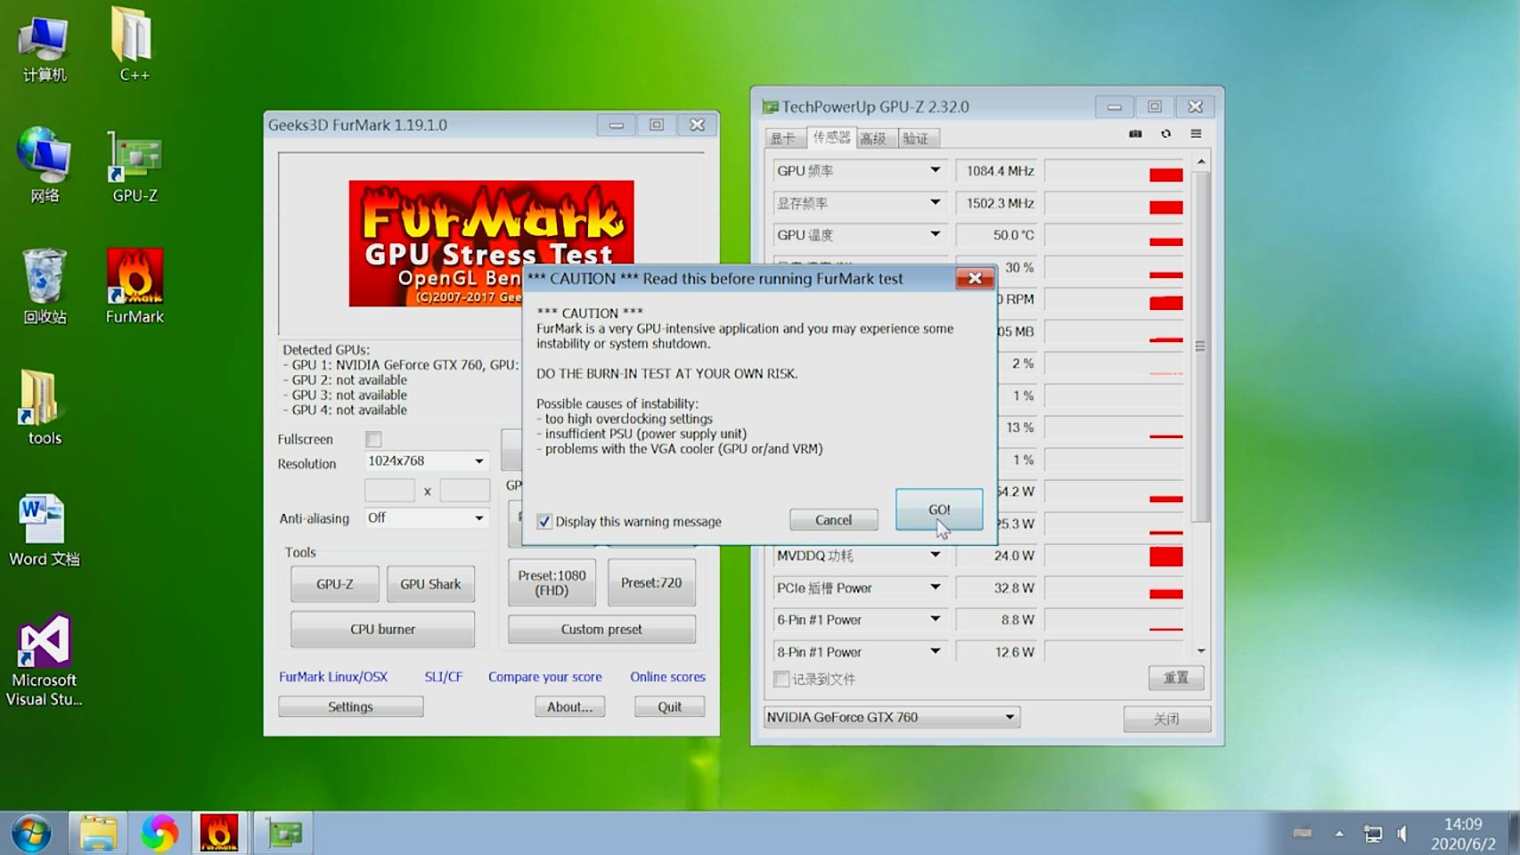Click the Cancel button in caution dialog
This screenshot has height=855, width=1520.
(833, 520)
